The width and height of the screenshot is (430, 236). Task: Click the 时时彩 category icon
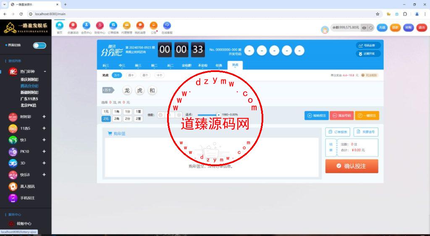click(x=13, y=117)
